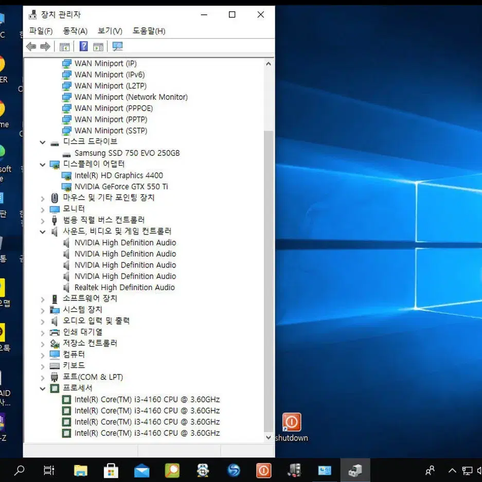Scan for hardware changes using monitor icon
Screen dimensions: 482x482
[x=117, y=46]
